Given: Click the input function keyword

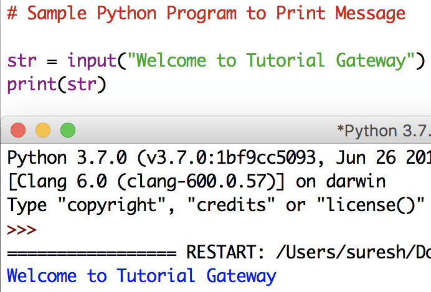Looking at the screenshot, I should (x=90, y=61).
